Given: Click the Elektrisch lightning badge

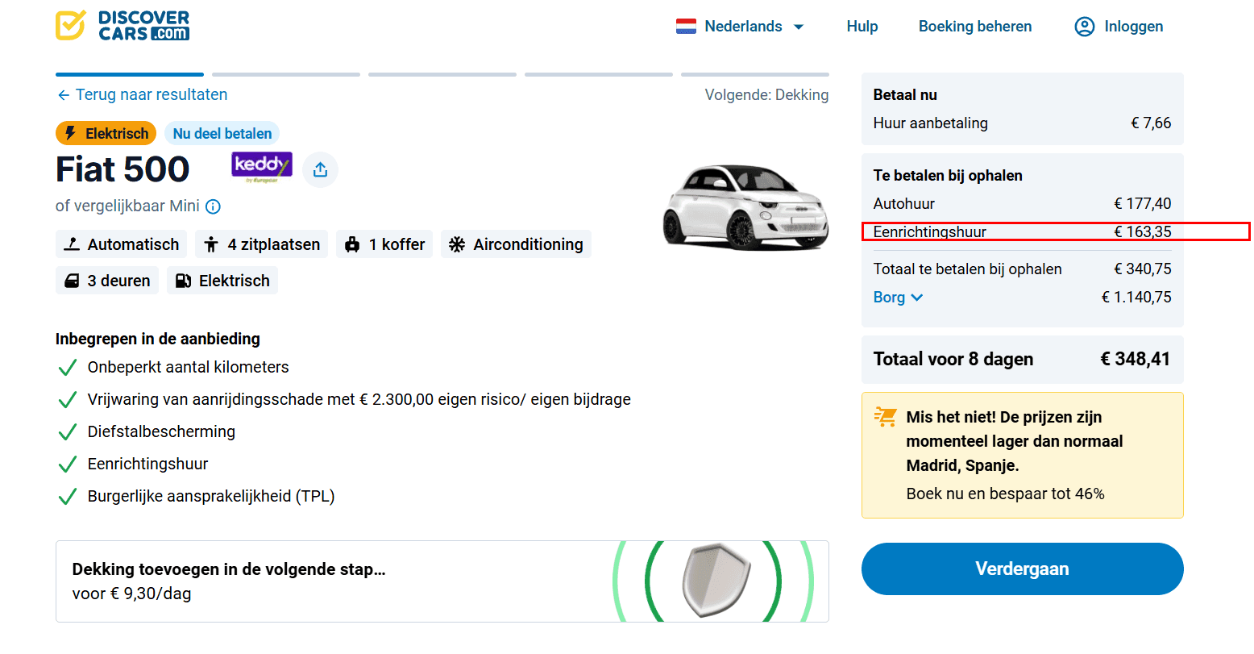Looking at the screenshot, I should (x=106, y=133).
